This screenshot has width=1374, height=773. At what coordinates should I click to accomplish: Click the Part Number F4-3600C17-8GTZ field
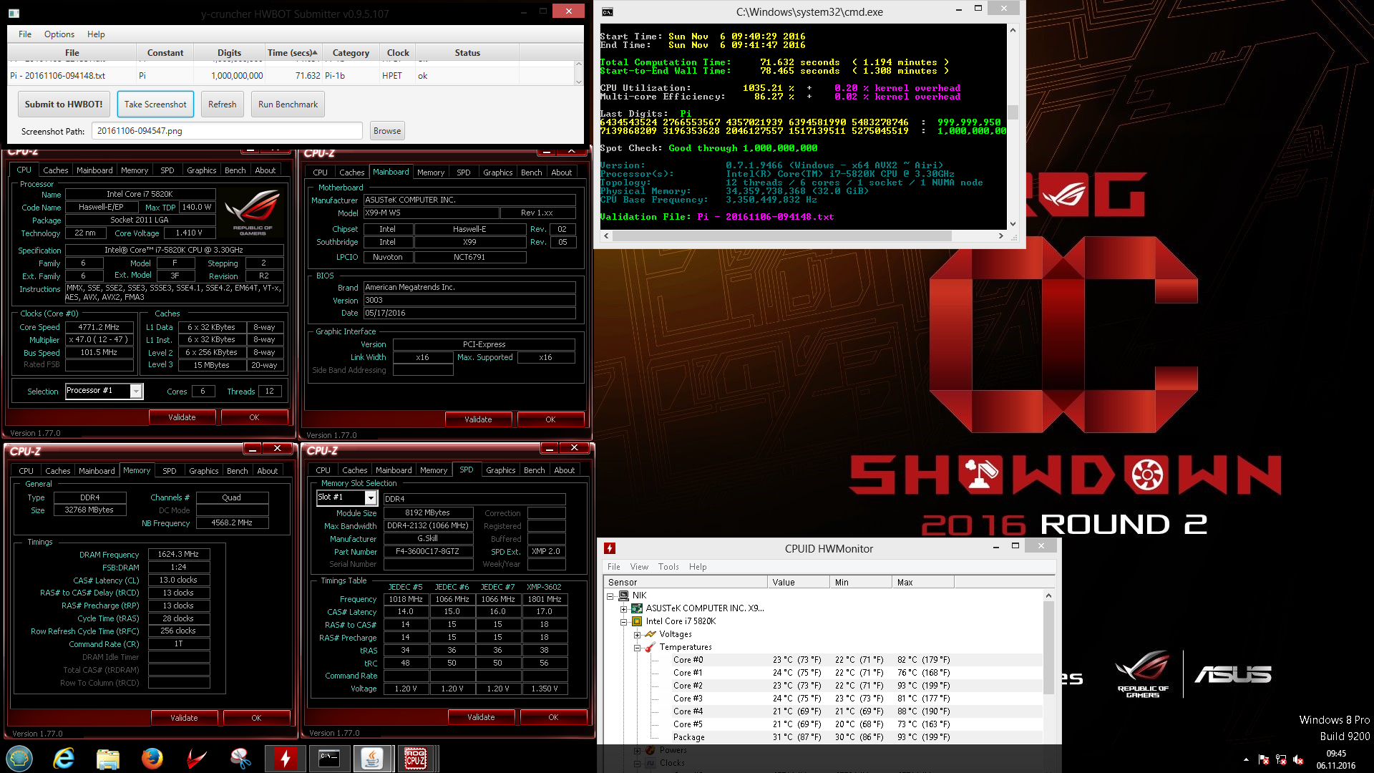click(427, 552)
